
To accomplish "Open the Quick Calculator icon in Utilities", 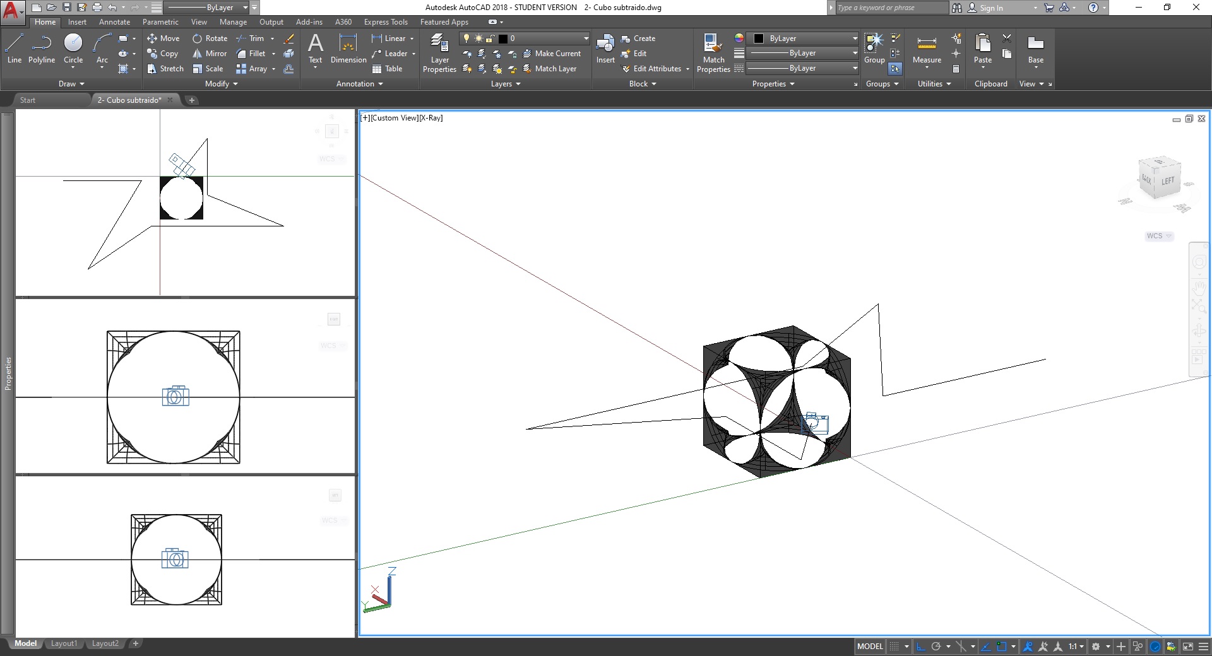I will (x=956, y=69).
